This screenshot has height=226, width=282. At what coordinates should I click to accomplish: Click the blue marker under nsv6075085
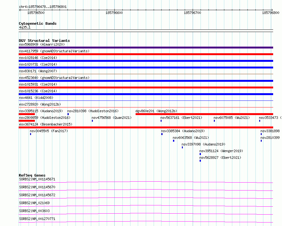215,121
